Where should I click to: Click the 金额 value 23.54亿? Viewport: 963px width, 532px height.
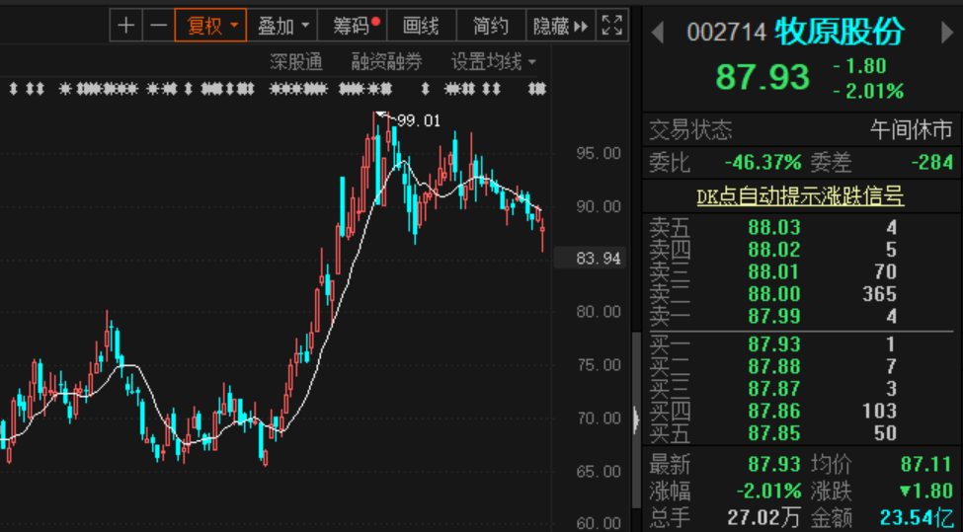pyautogui.click(x=917, y=518)
